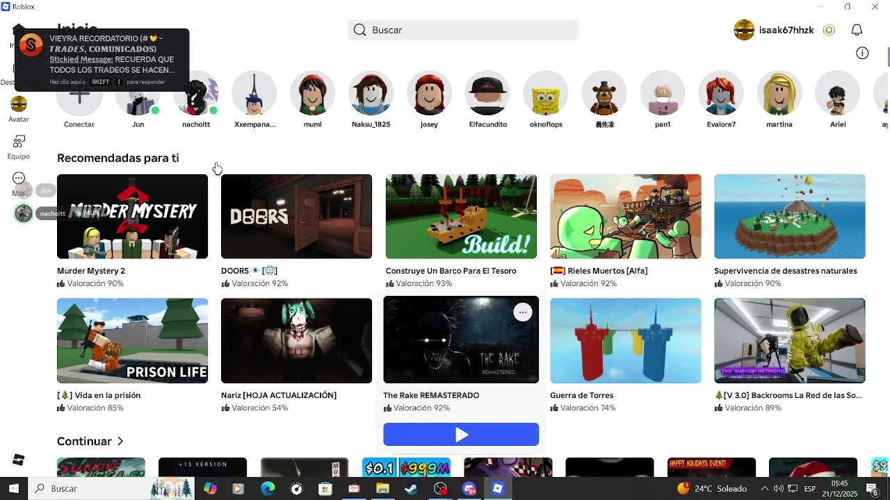Open Happy Holidays Event game in Continuar
Viewport: 890px width, 500px height.
point(711,467)
